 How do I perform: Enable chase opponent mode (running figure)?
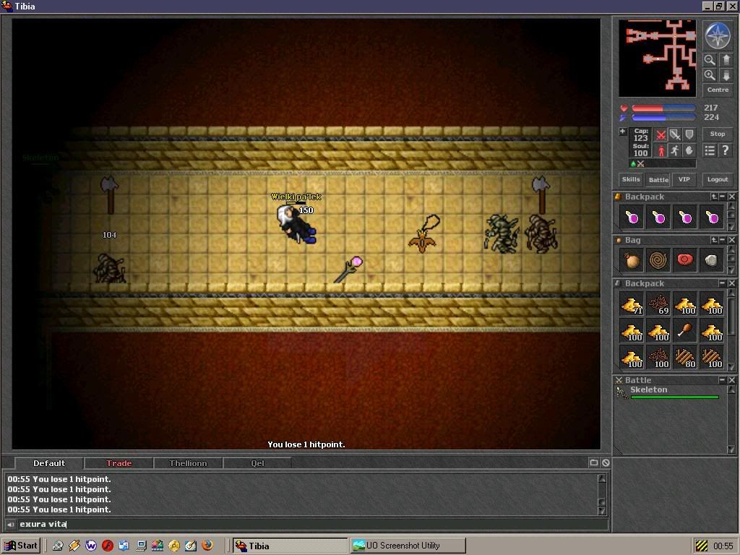pos(675,150)
